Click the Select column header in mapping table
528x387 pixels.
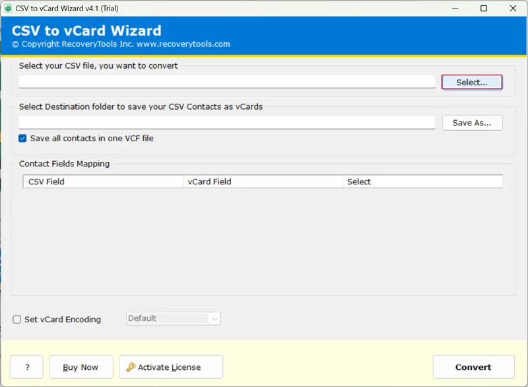(x=422, y=182)
